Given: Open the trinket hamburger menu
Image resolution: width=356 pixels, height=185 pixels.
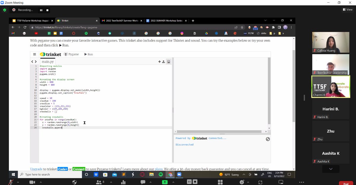Looking at the screenshot, I should coord(34,54).
